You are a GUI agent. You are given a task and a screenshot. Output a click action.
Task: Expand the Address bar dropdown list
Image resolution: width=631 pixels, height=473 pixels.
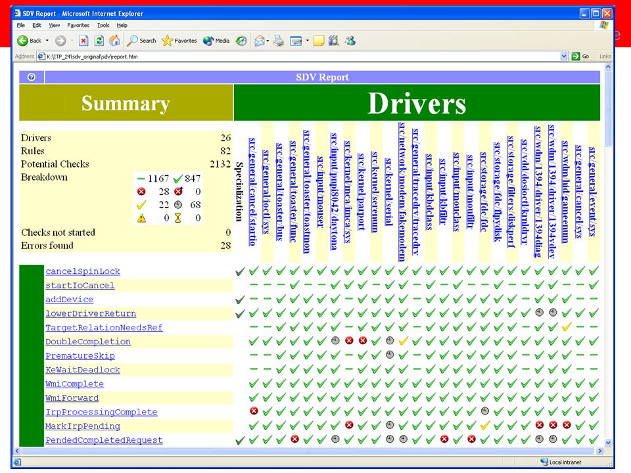pyautogui.click(x=564, y=56)
